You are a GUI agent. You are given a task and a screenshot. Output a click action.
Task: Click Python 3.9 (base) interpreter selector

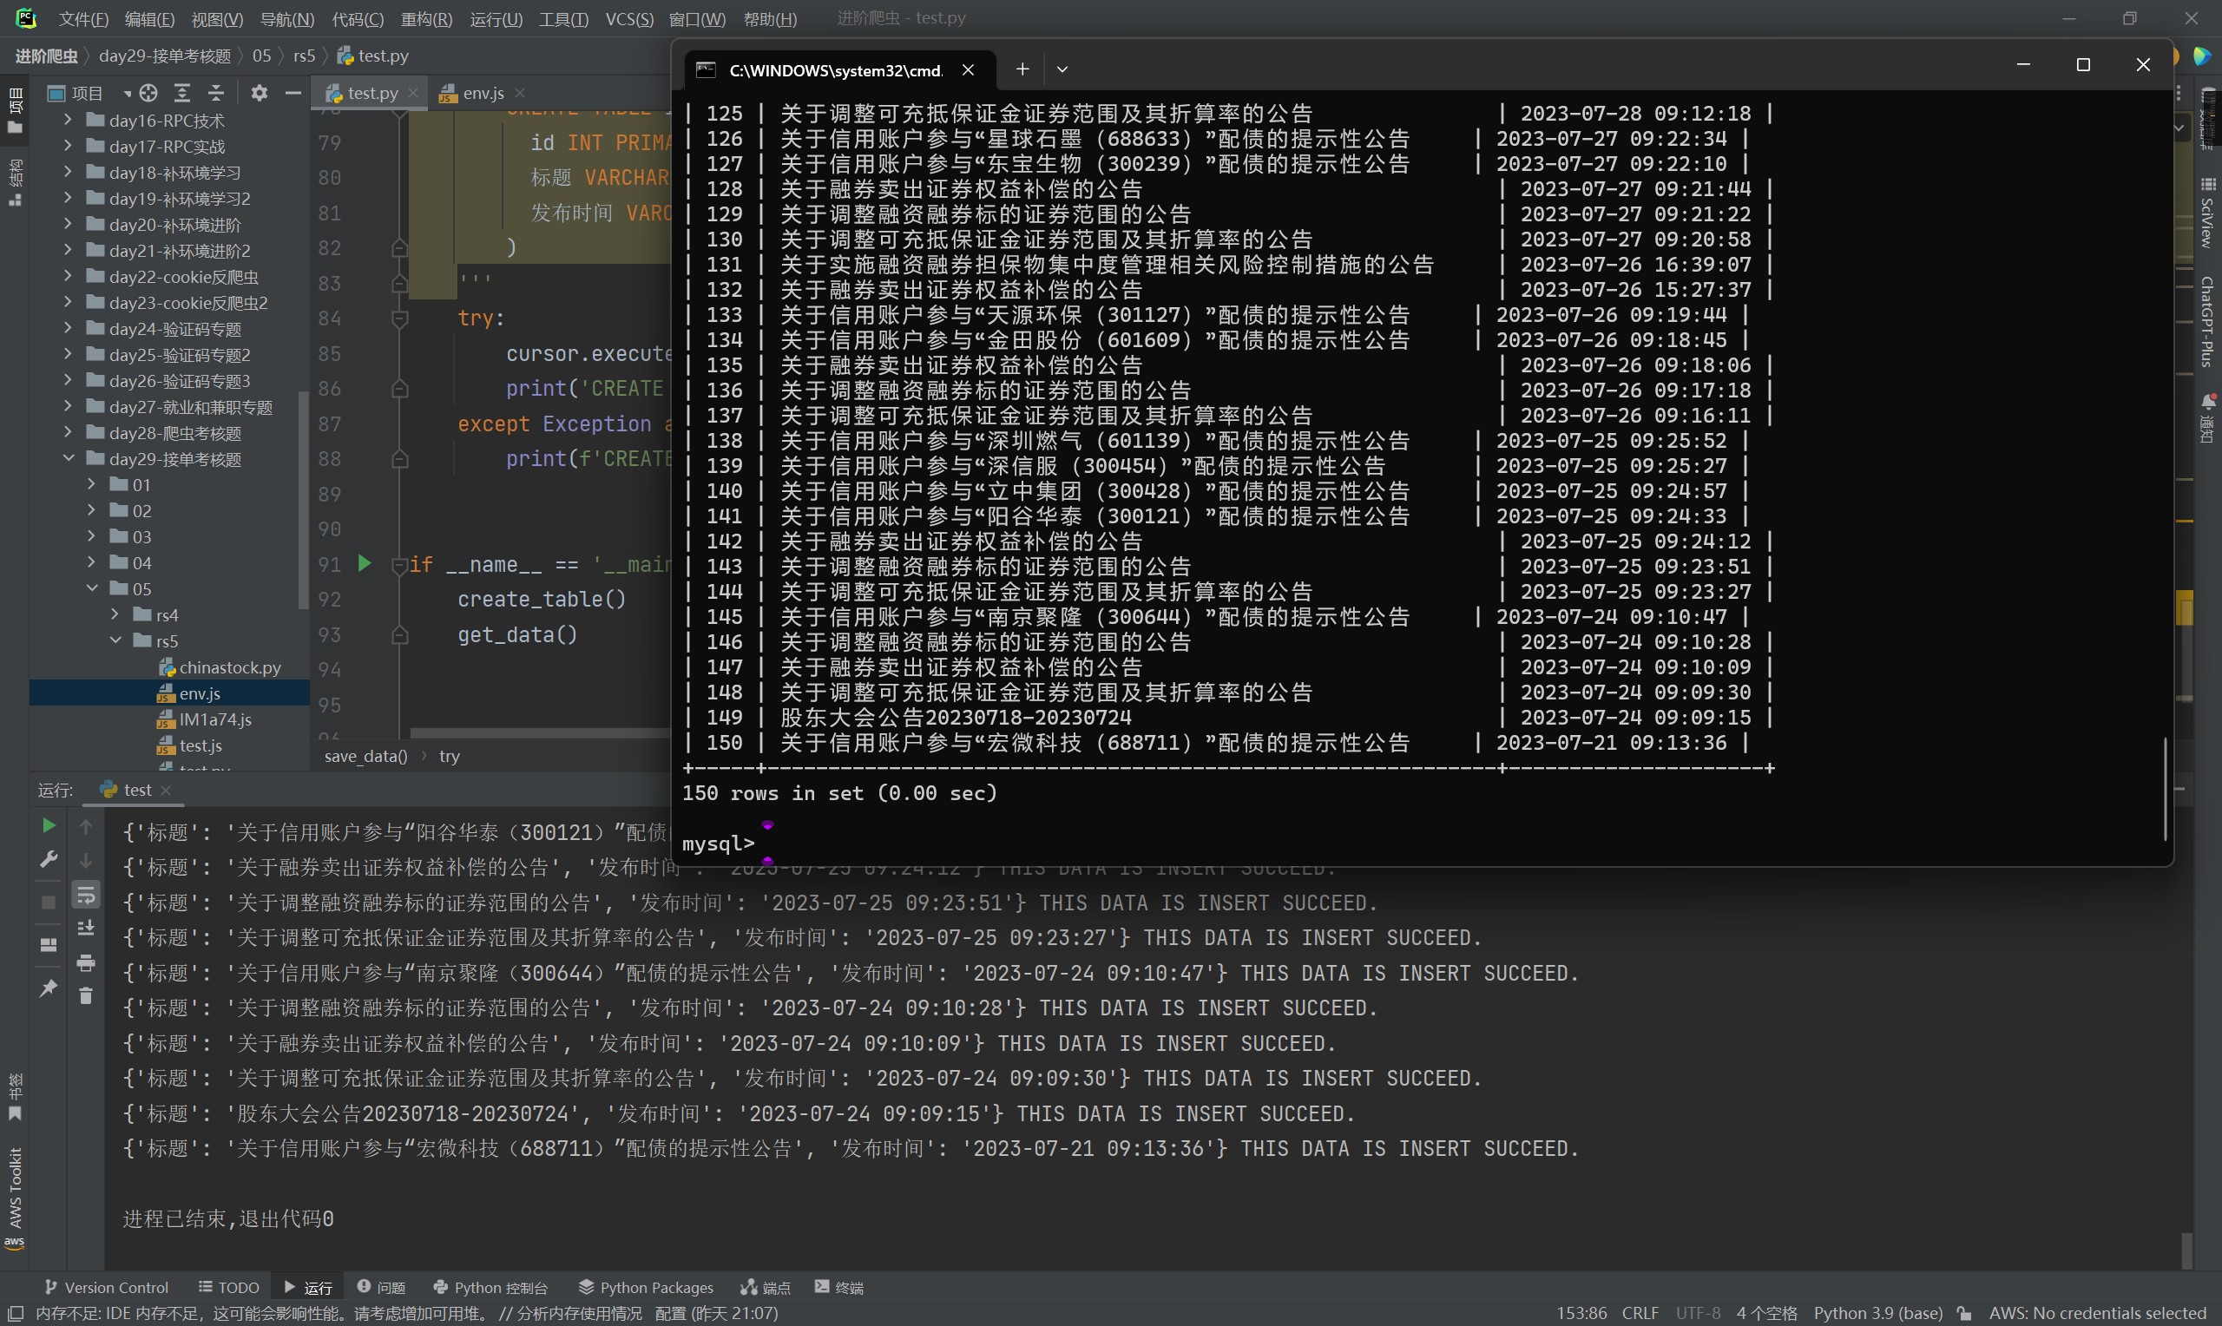click(1878, 1313)
